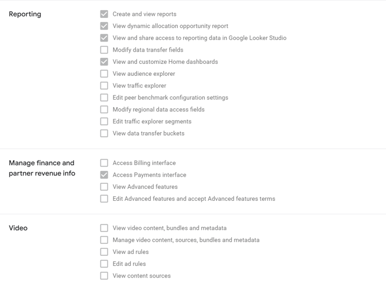Viewport: 386px width, 291px height.
Task: Uncheck Create and view reports
Action: pyautogui.click(x=104, y=14)
